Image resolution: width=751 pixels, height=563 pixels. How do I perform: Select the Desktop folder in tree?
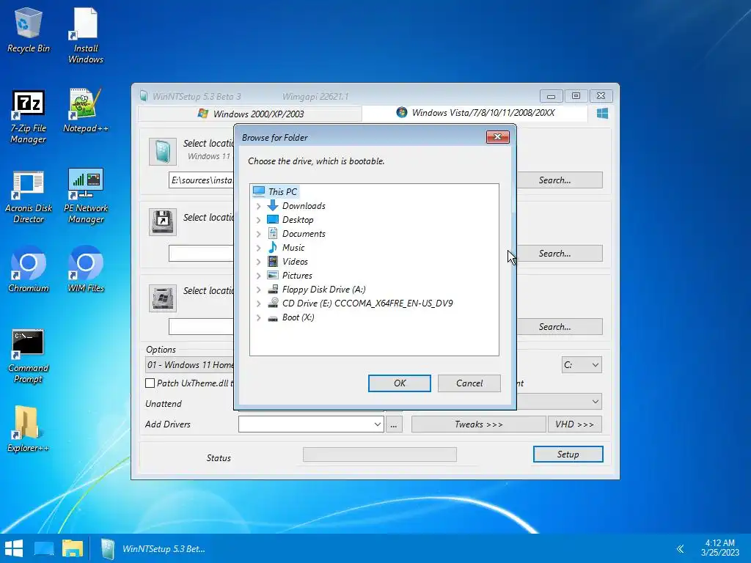coord(298,220)
